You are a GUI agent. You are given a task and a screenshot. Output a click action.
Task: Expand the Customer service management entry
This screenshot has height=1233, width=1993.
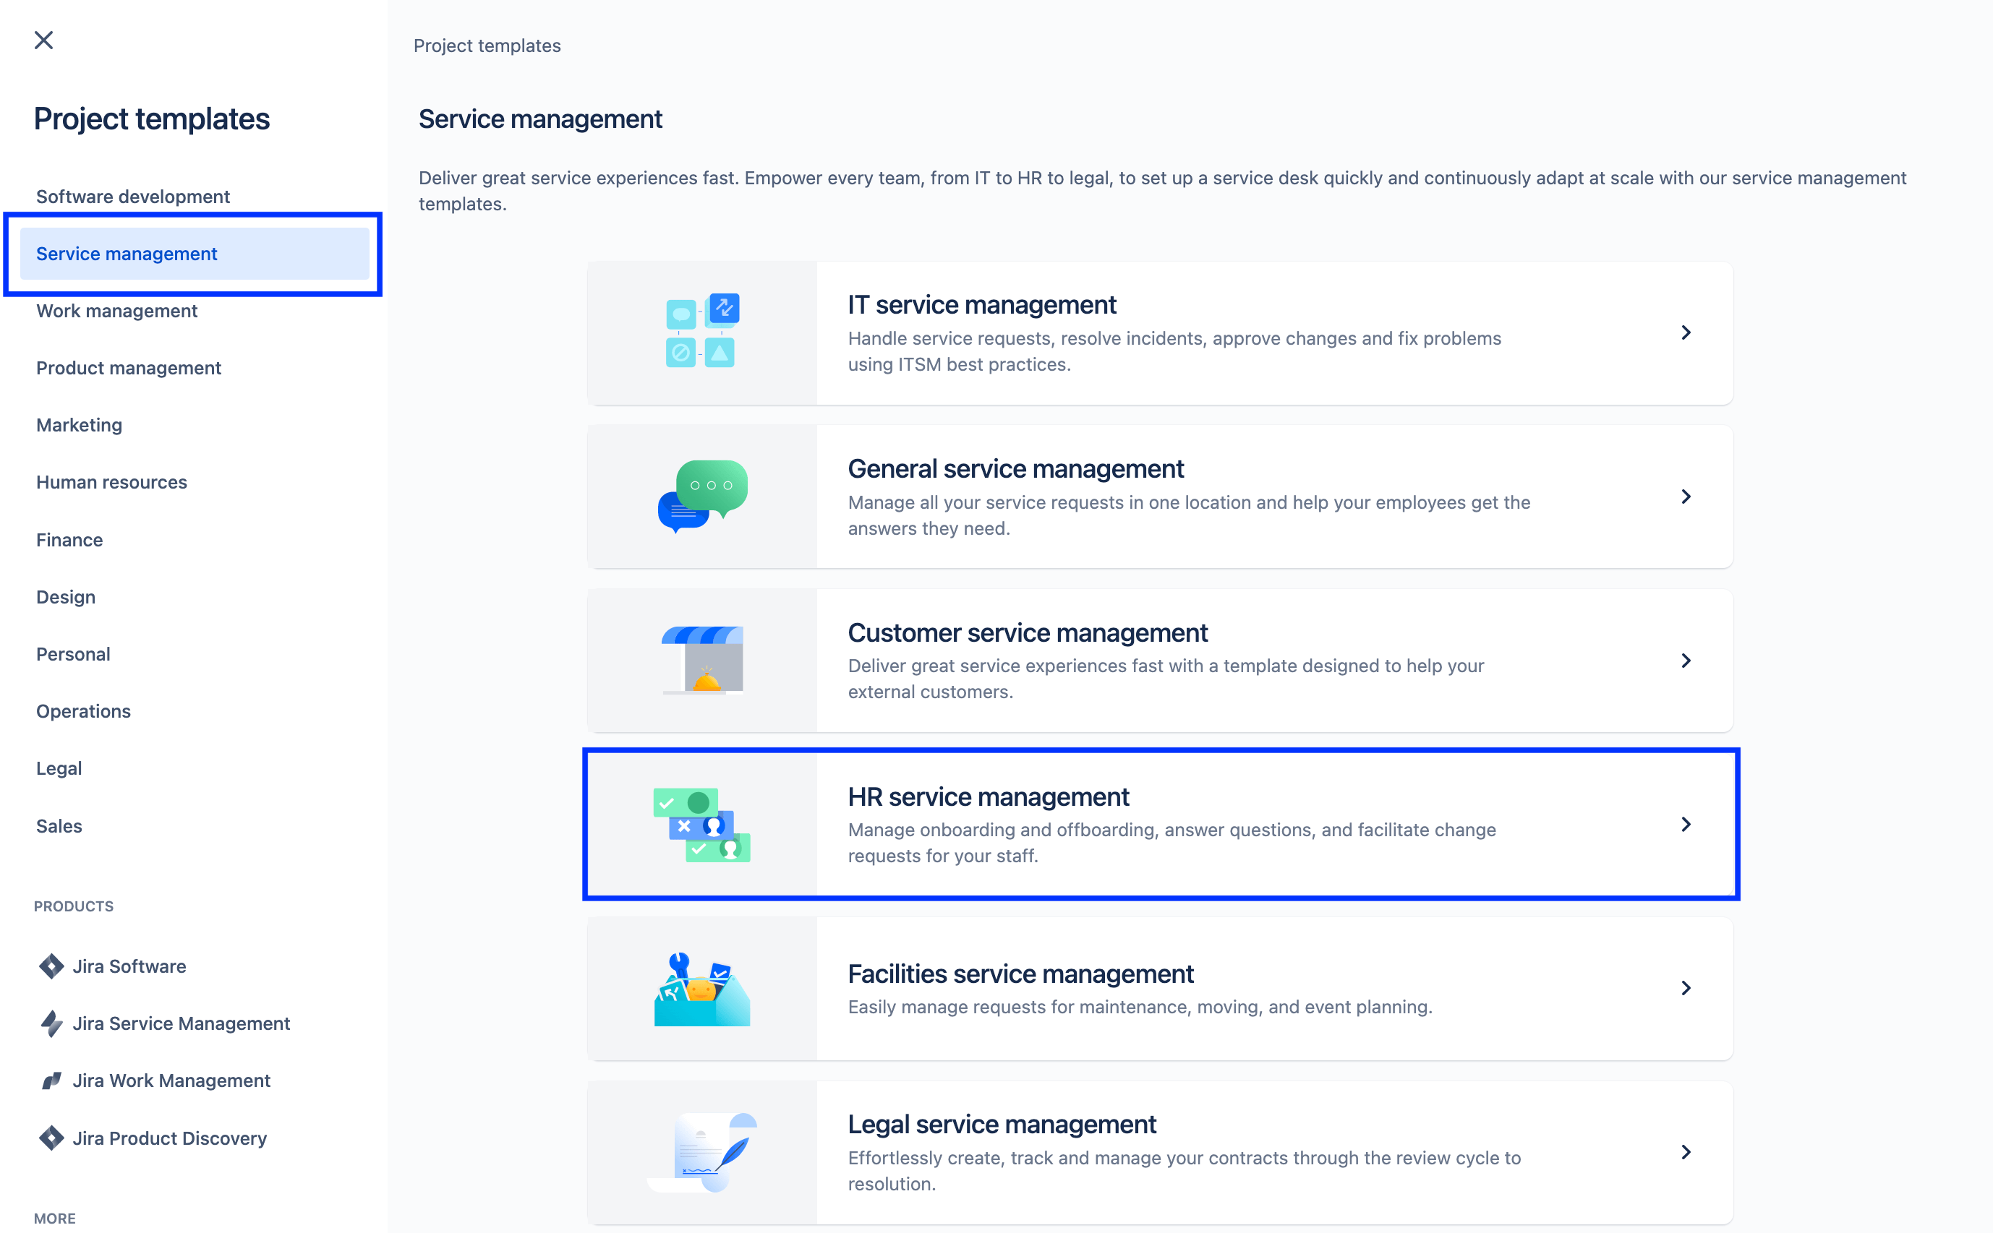(1686, 660)
